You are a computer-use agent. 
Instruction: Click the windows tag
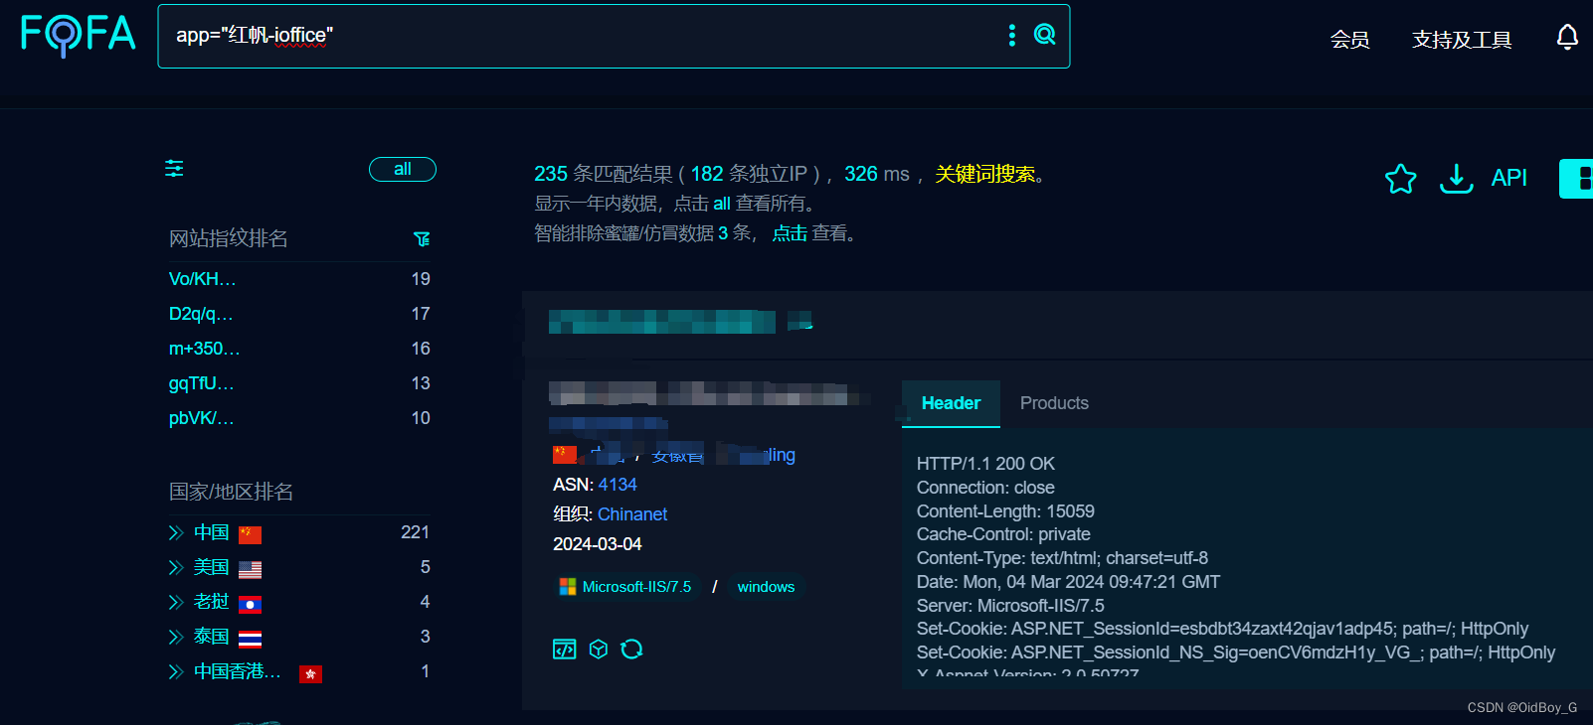[x=766, y=587]
